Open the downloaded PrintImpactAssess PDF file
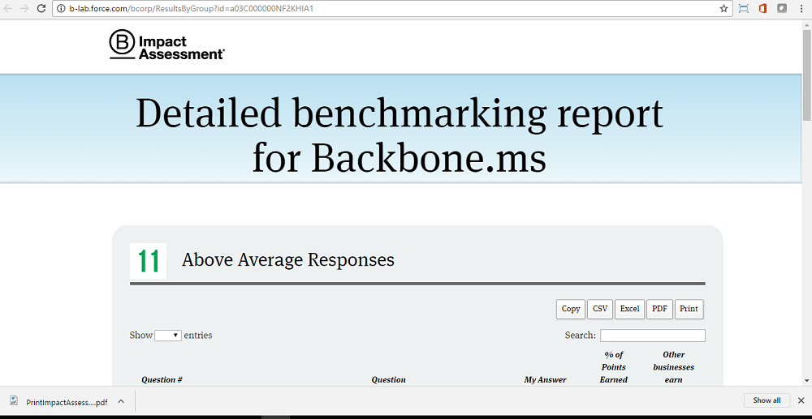This screenshot has width=812, height=419. click(x=61, y=401)
